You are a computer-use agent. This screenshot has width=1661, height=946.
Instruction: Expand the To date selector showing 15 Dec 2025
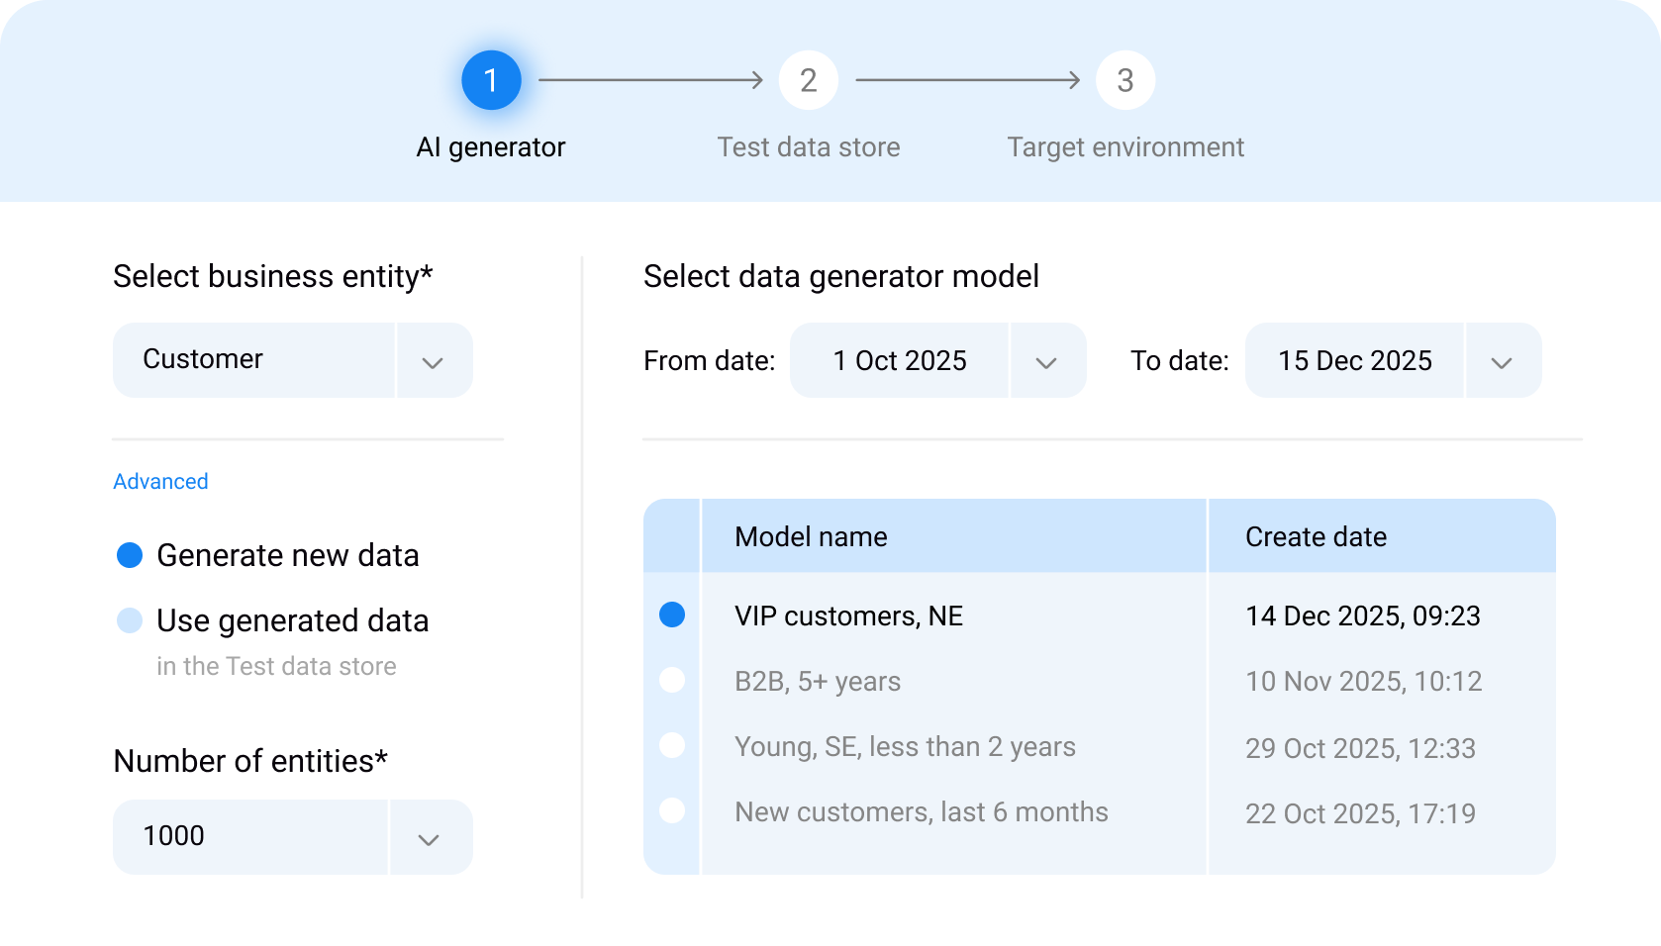1502,360
